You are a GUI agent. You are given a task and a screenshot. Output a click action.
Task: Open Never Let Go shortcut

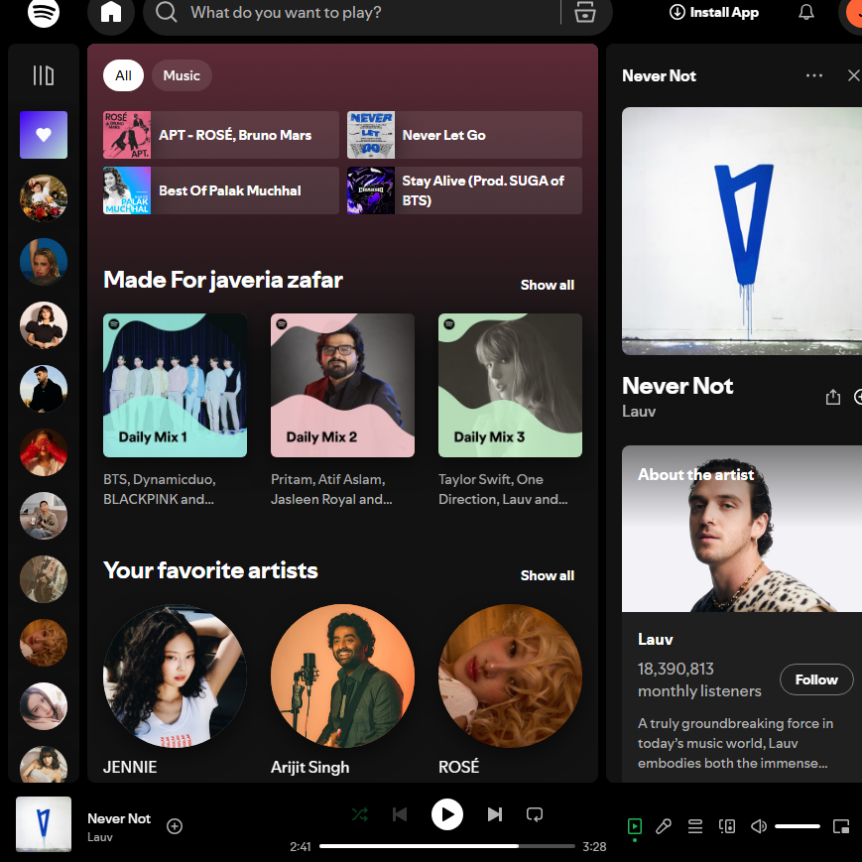coord(464,135)
